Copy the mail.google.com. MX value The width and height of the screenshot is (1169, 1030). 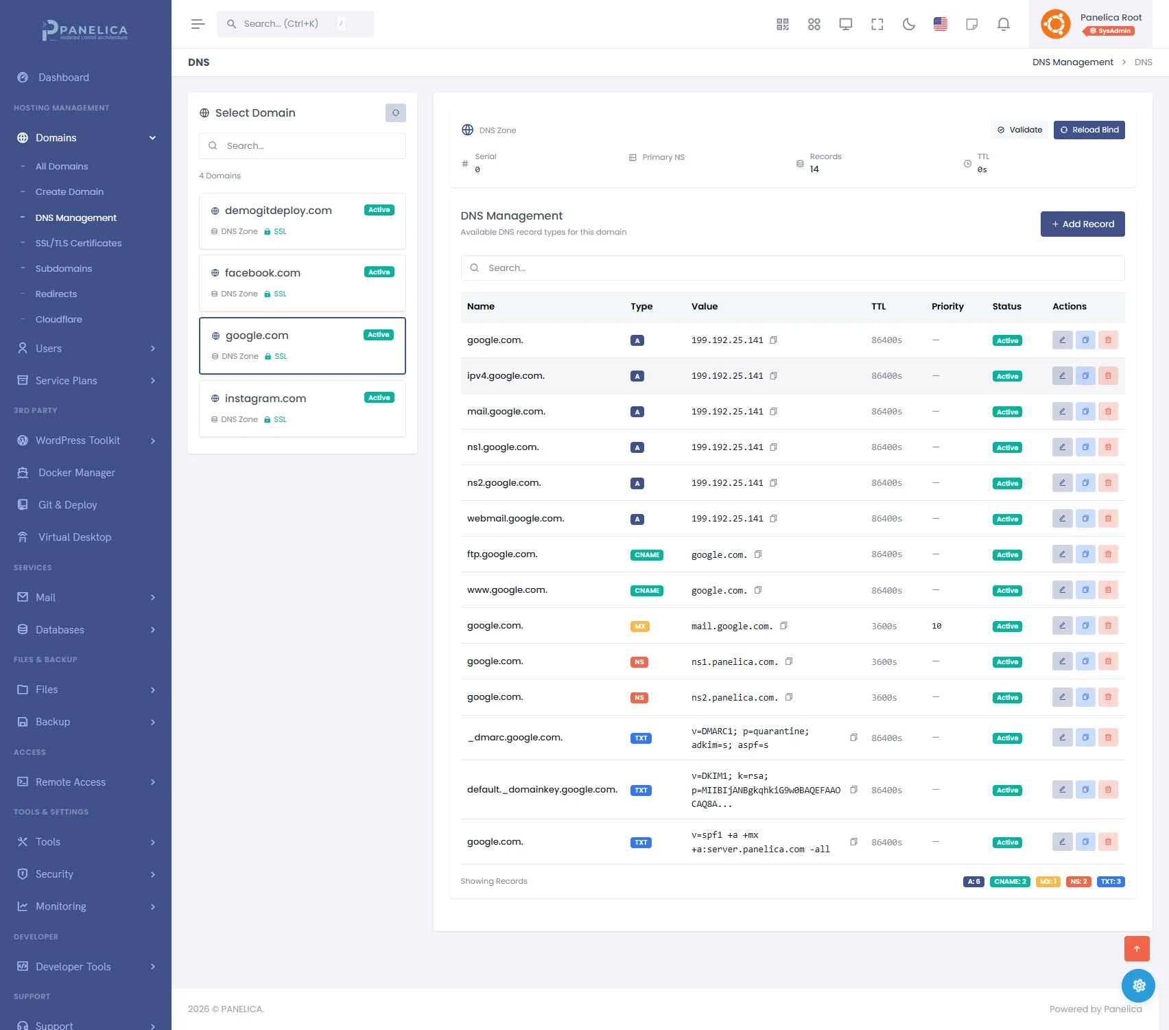(783, 626)
